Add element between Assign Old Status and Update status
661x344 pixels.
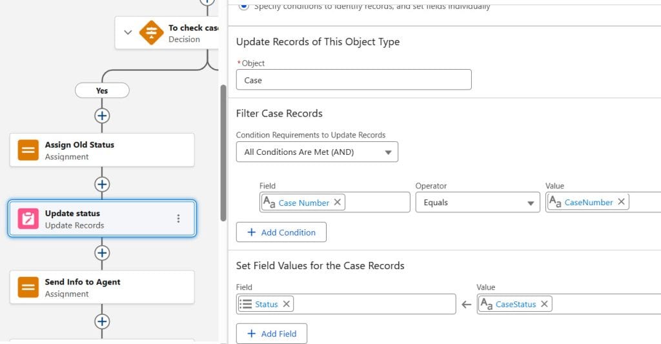pyautogui.click(x=102, y=184)
